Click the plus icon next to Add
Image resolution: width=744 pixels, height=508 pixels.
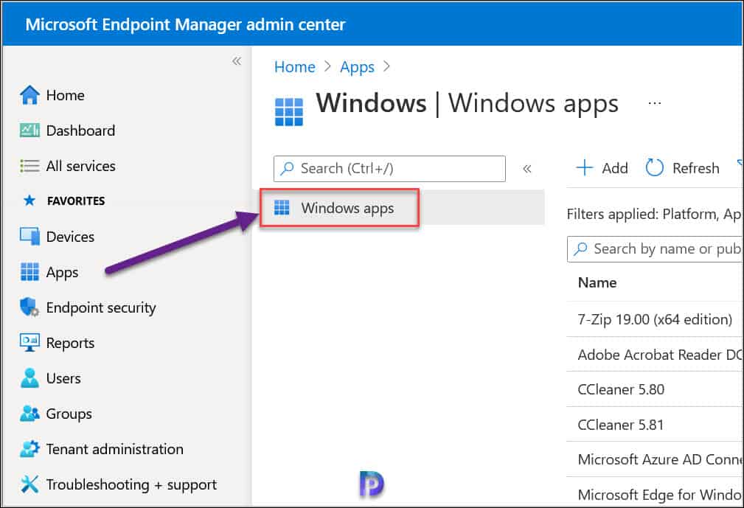pyautogui.click(x=585, y=168)
